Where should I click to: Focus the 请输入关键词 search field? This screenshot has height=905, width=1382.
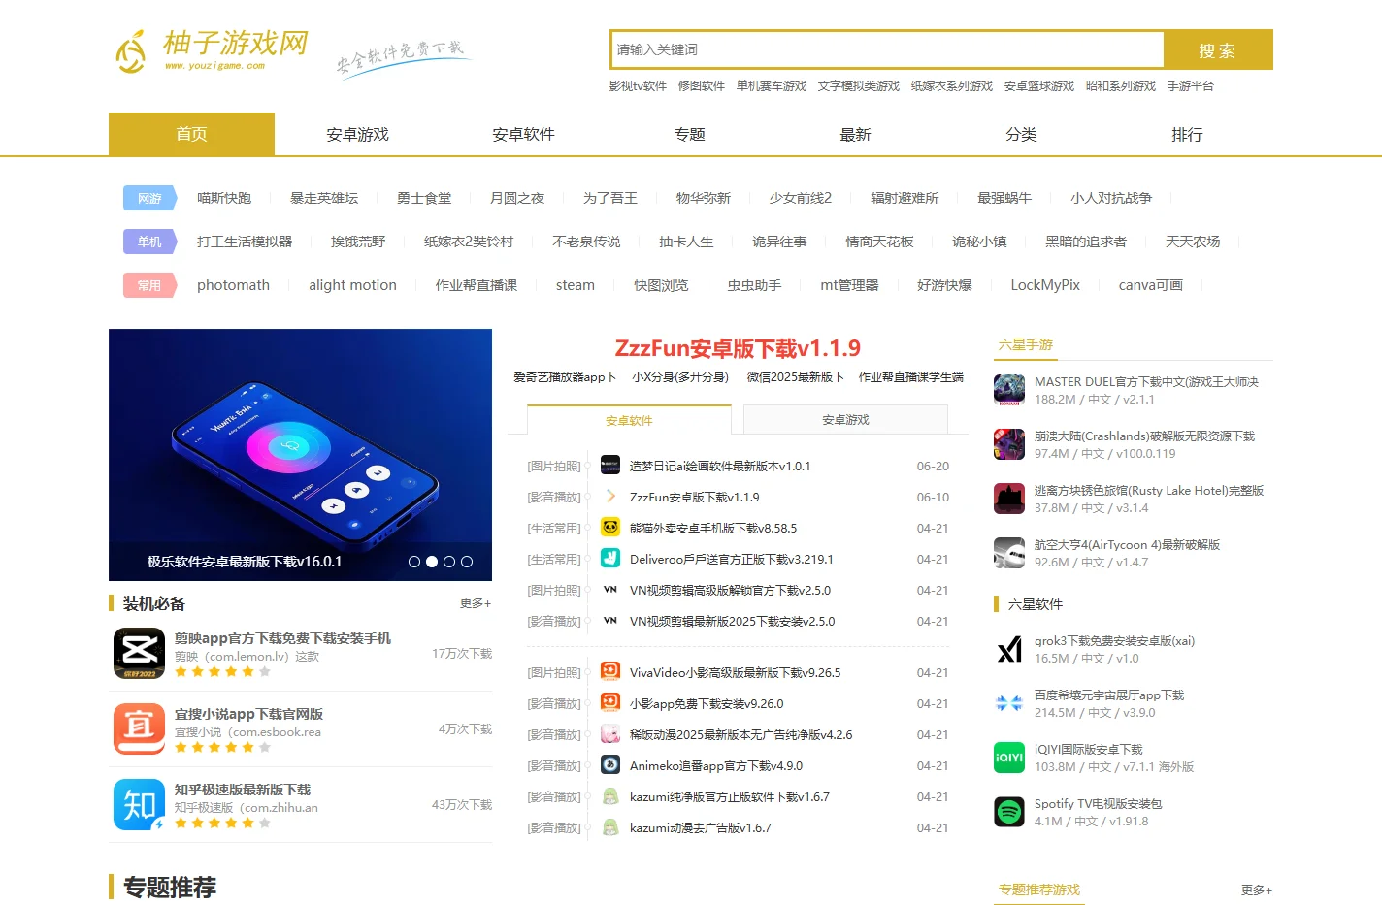pos(887,49)
